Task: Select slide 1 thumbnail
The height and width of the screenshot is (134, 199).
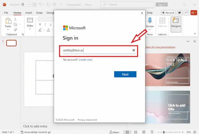Action: [11, 43]
